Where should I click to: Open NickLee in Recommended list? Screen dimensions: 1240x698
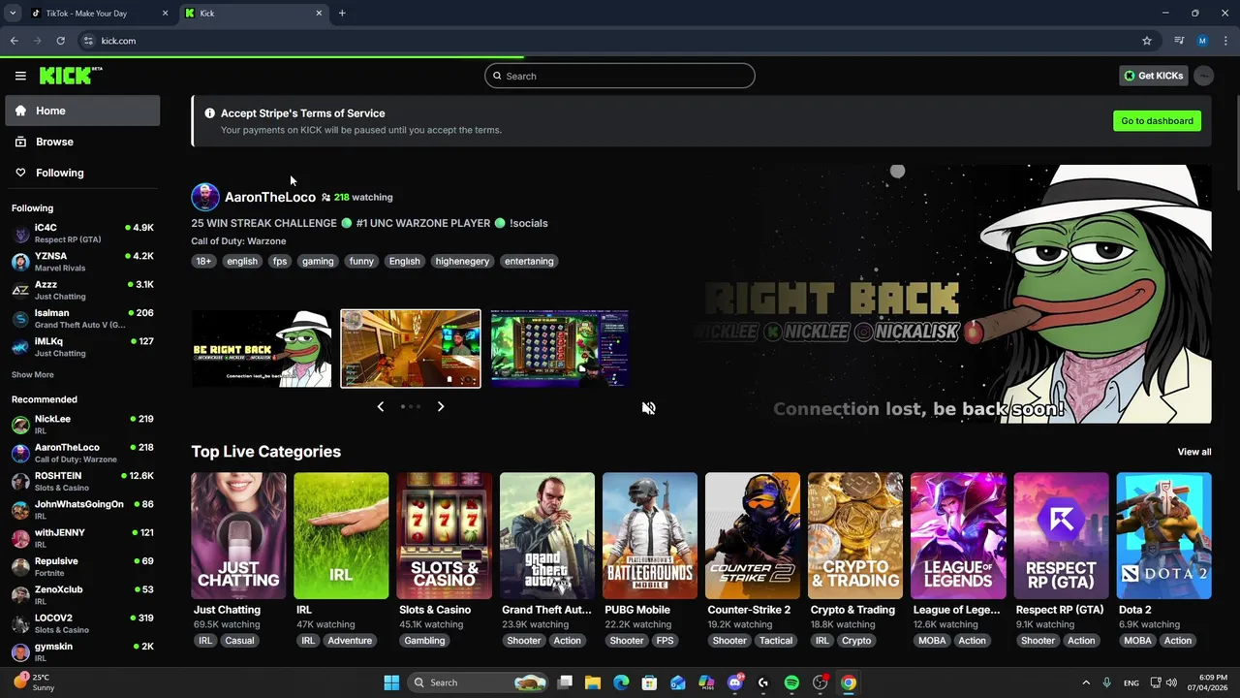pos(82,425)
